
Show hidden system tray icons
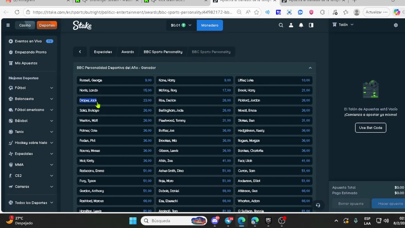click(x=336, y=221)
